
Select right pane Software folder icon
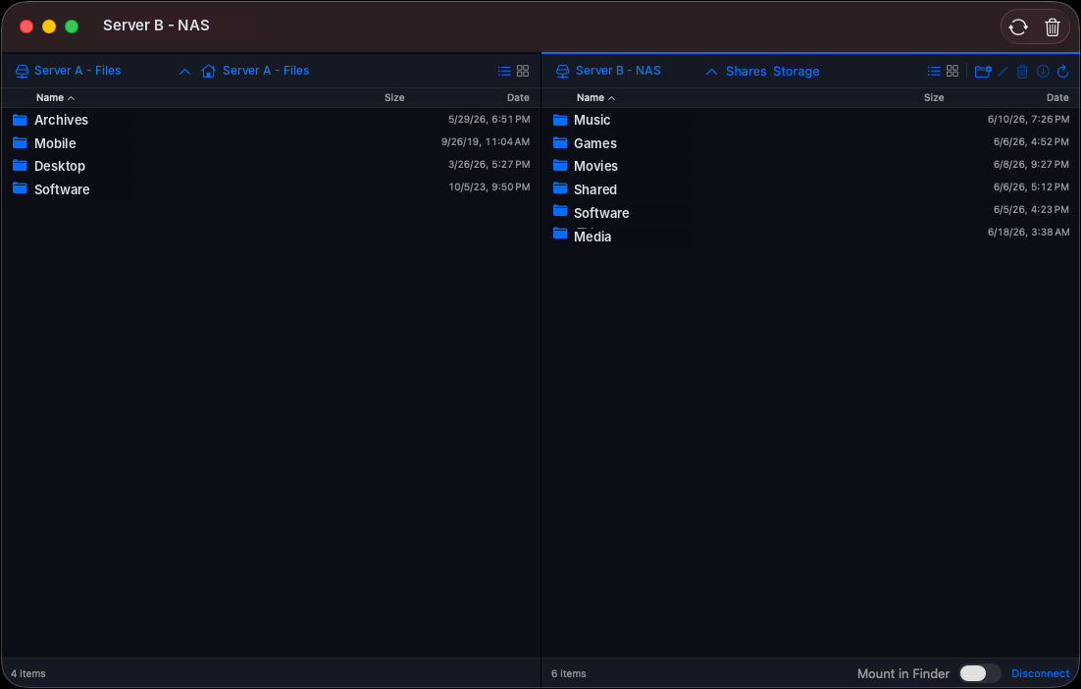coord(560,211)
